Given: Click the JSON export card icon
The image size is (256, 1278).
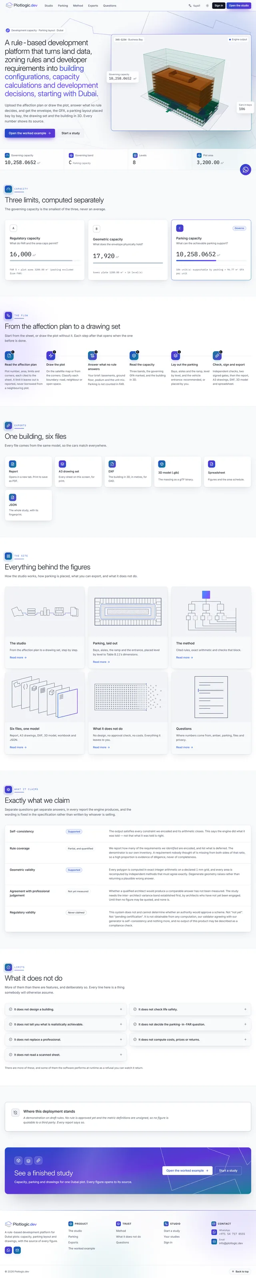Looking at the screenshot, I should 12,497.
